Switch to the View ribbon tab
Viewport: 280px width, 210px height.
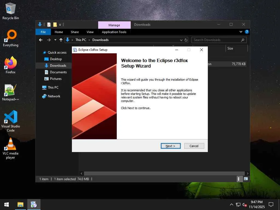point(90,32)
